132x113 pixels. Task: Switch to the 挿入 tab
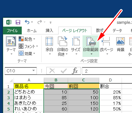coord(49,31)
